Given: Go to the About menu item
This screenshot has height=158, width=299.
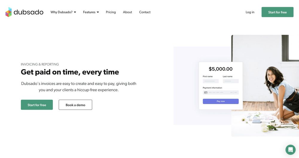Looking at the screenshot, I should (127, 12).
